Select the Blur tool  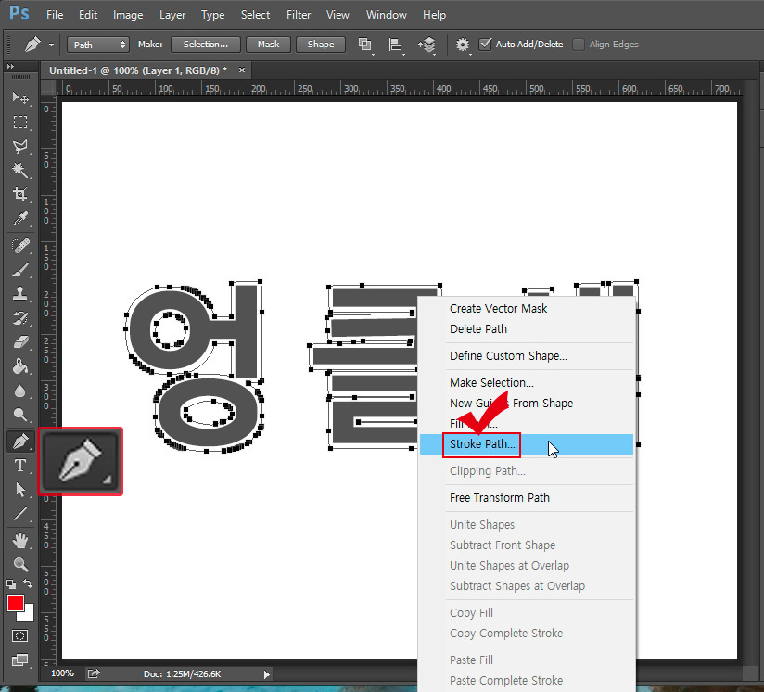[20, 391]
